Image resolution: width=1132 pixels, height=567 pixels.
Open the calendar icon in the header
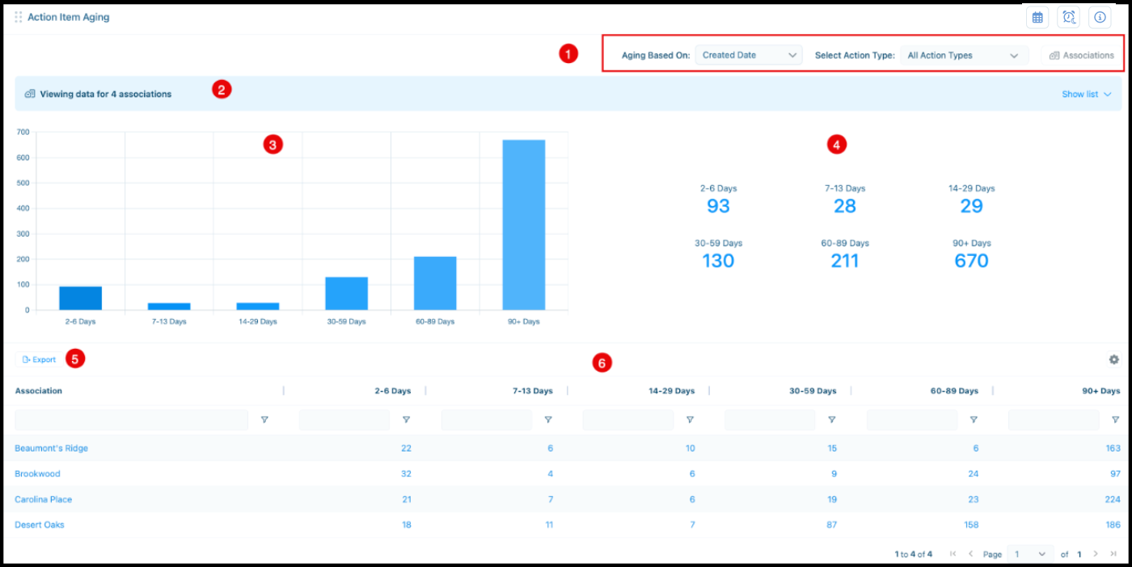(1037, 17)
